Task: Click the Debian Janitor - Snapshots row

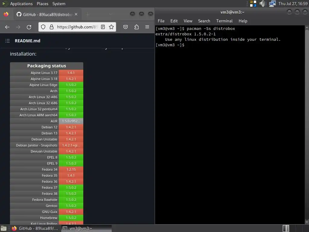Action: click(46, 145)
